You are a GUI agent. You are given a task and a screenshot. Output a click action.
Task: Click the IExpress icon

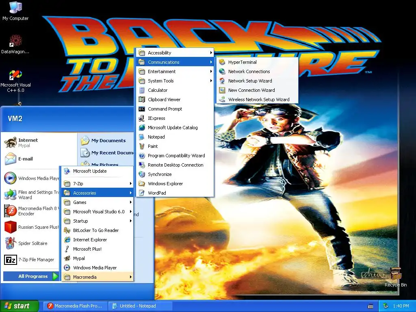(142, 118)
